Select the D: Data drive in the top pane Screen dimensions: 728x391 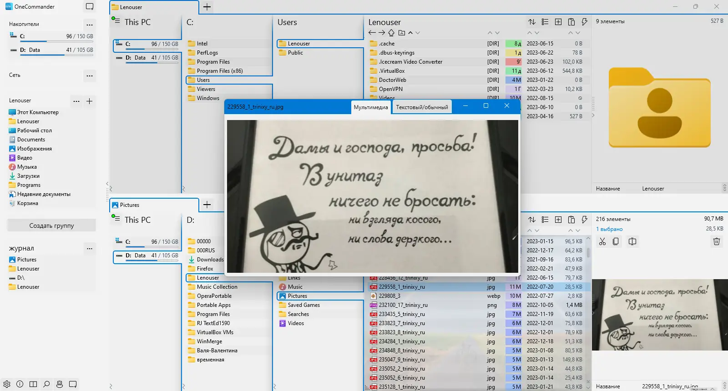pos(147,58)
